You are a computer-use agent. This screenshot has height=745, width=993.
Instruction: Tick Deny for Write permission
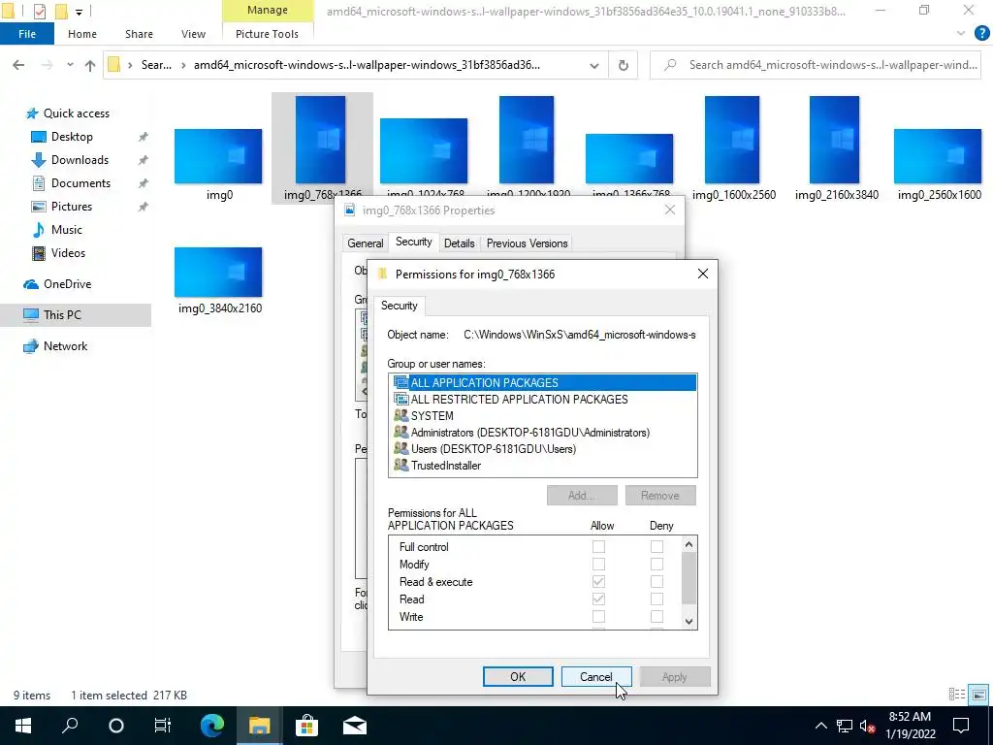657,616
